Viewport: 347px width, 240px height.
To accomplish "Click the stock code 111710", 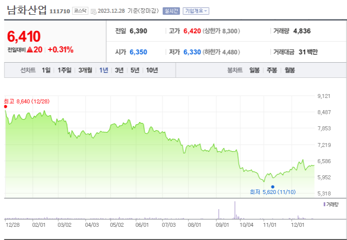I will pos(60,11).
